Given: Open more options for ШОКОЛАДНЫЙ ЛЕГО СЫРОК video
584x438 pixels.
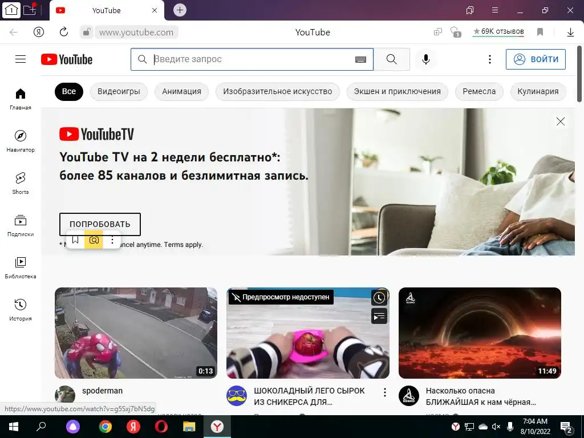Looking at the screenshot, I should click(x=385, y=392).
